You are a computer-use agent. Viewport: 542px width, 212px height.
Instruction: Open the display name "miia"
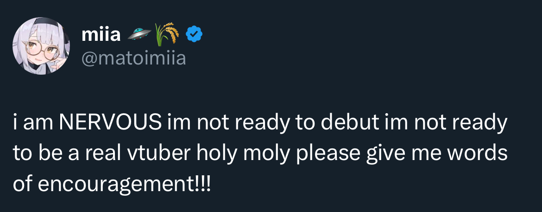pos(101,33)
